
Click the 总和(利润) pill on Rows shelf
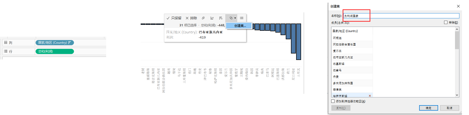tap(55, 51)
